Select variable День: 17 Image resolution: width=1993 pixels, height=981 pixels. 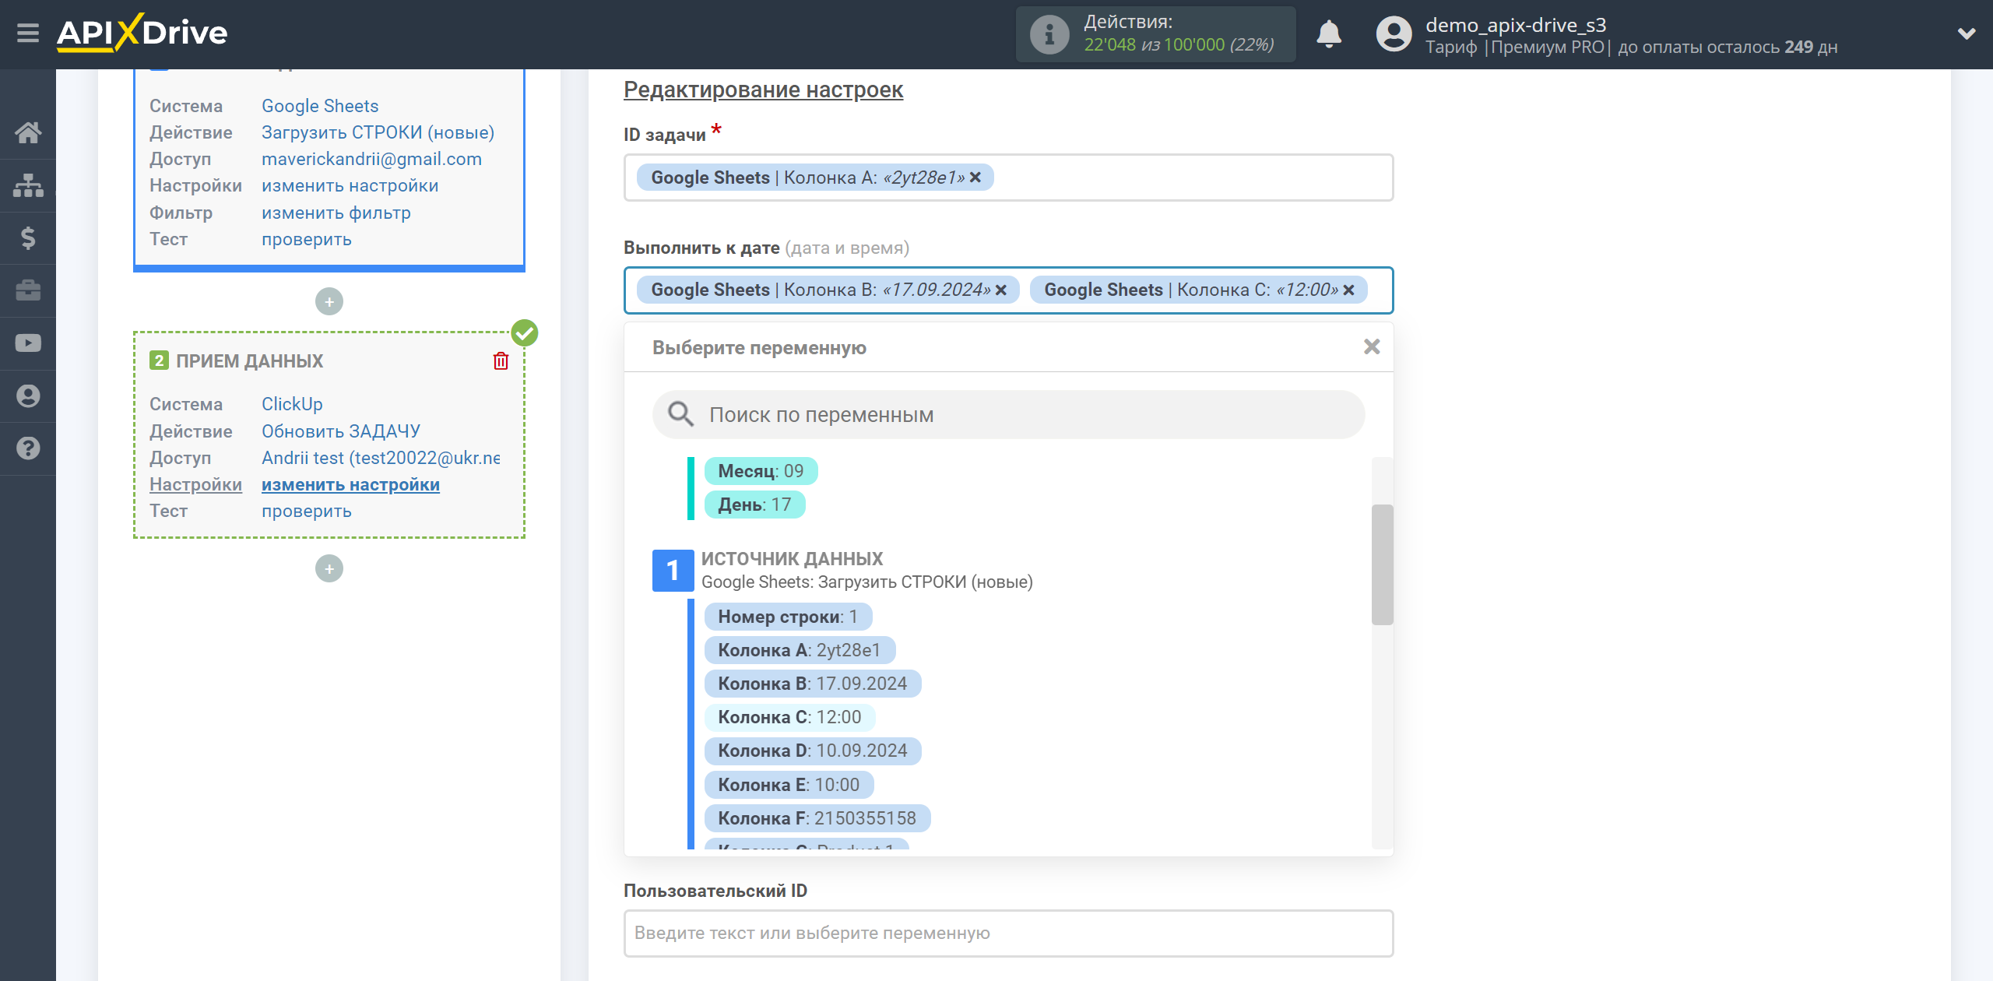(754, 505)
